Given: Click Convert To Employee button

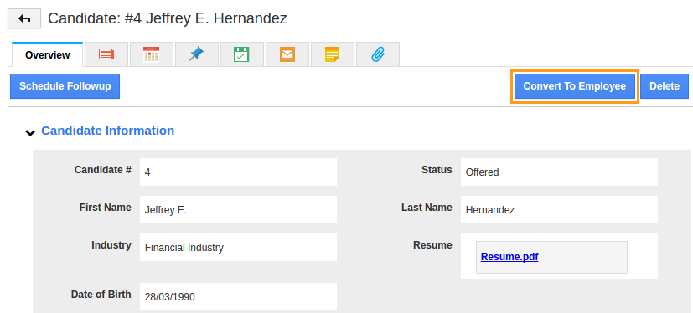Looking at the screenshot, I should pyautogui.click(x=575, y=86).
